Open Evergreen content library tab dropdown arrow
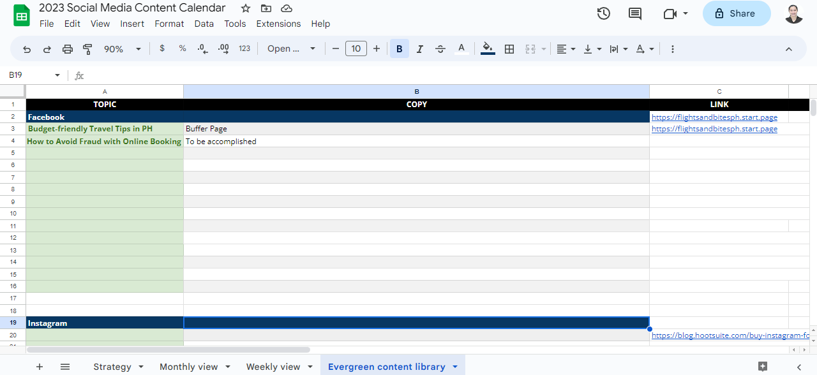817x375 pixels. (x=455, y=367)
